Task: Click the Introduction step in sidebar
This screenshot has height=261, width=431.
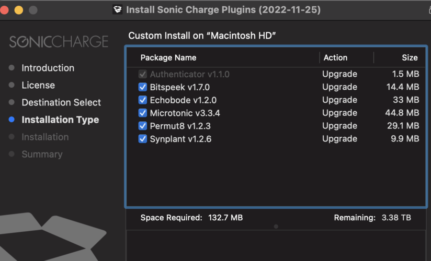Action: click(48, 68)
